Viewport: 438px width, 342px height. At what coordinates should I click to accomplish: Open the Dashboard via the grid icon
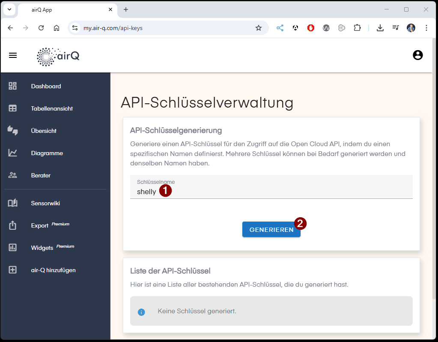pos(13,86)
